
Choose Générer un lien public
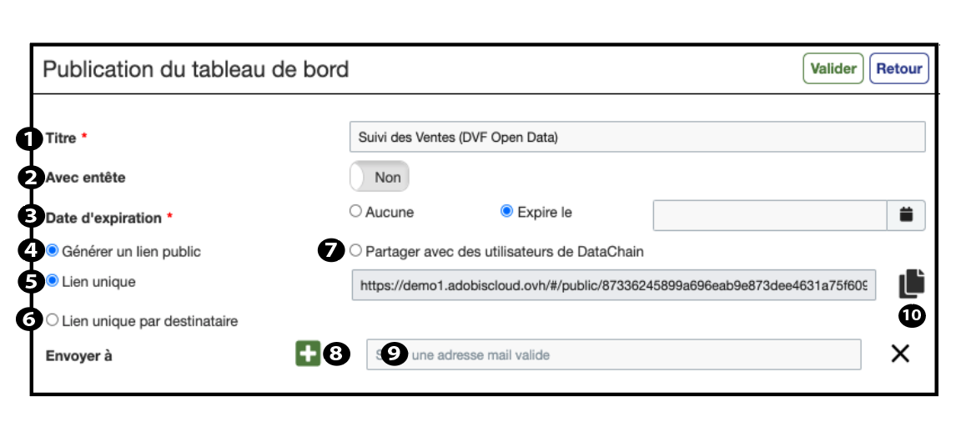(53, 250)
